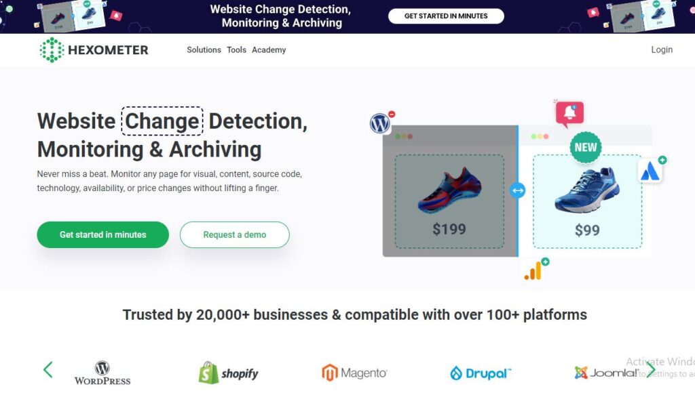
Task: Open the Academy menu
Action: point(269,50)
